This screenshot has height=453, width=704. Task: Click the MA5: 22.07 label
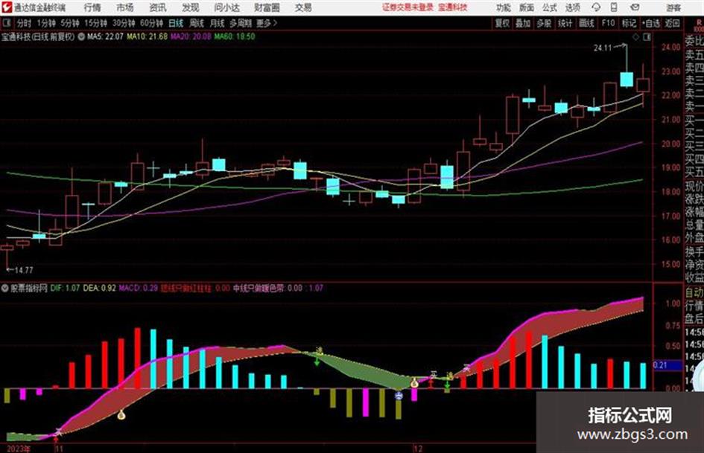[105, 36]
